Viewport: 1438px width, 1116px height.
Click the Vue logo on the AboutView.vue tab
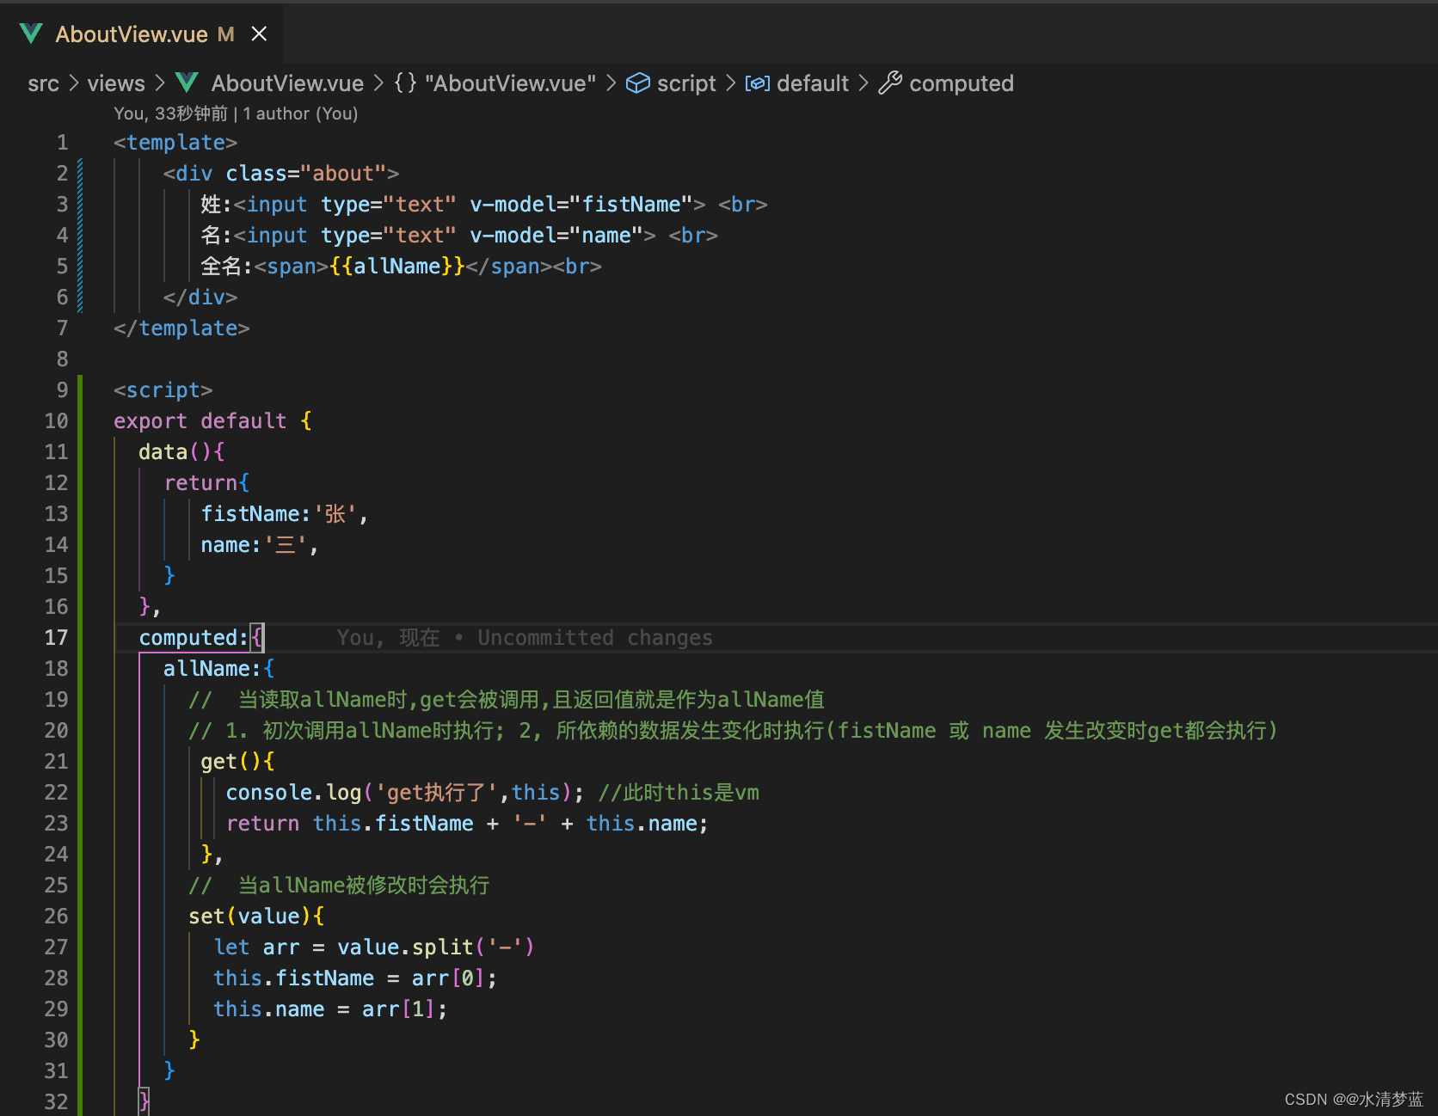coord(31,34)
